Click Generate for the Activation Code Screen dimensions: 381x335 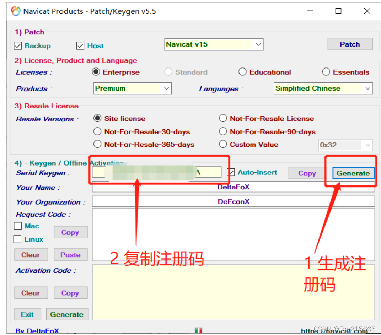67,314
